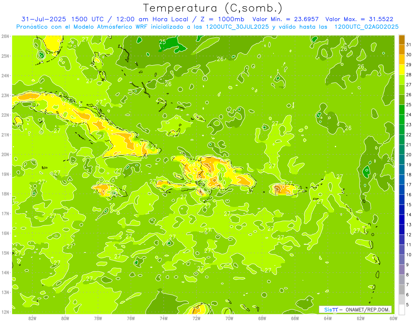
Task: Click the 62W longitude axis label
Action: click(361, 318)
